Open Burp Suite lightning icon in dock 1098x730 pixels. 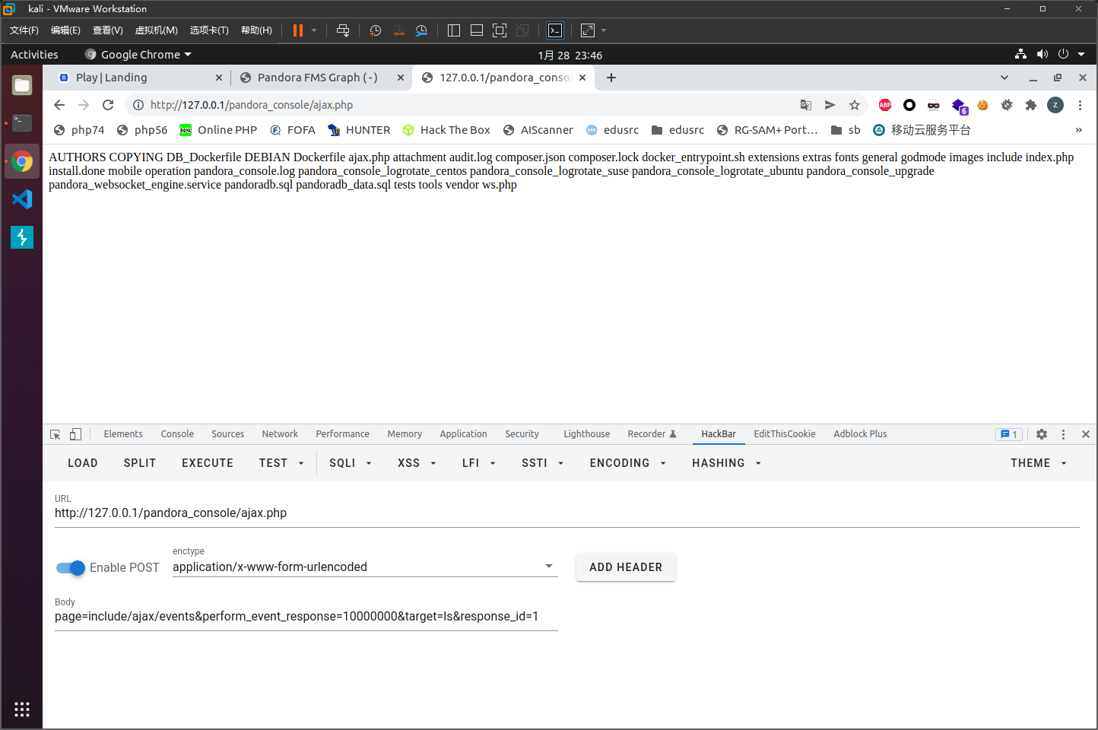22,237
